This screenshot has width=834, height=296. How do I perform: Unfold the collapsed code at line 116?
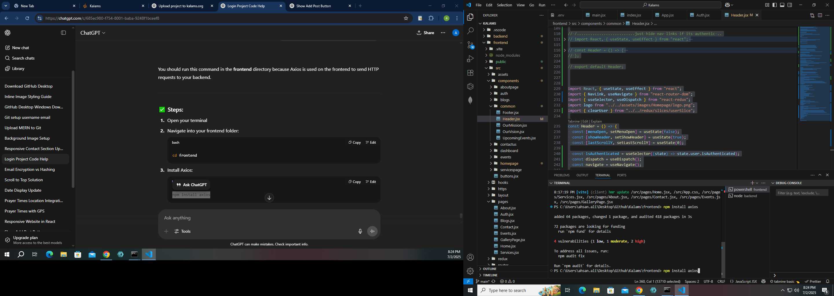(565, 50)
